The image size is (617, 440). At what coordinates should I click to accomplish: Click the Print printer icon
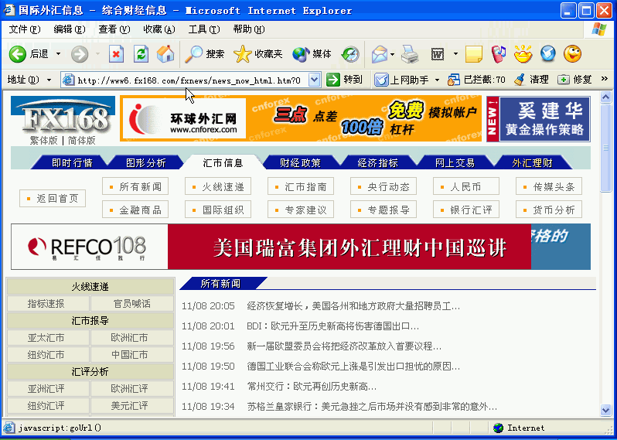click(x=409, y=54)
